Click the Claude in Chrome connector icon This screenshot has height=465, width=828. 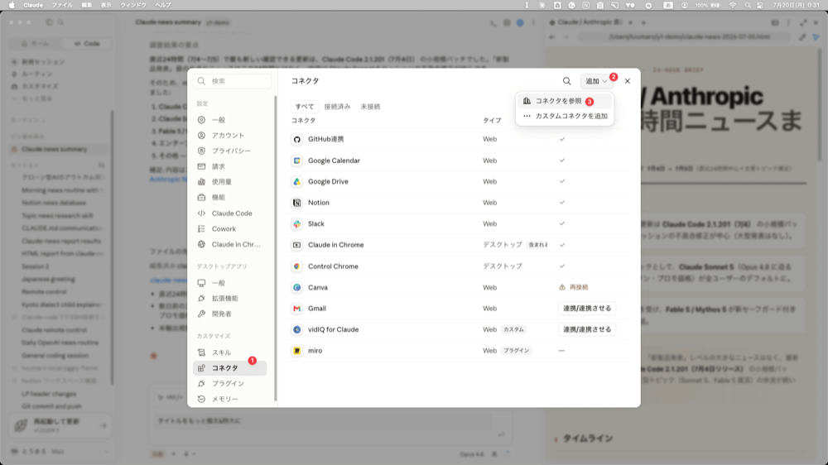click(296, 245)
